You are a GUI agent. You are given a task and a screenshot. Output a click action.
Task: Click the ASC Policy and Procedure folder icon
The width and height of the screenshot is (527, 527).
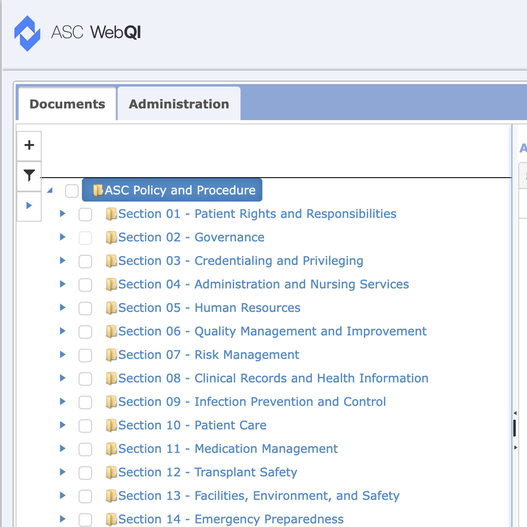click(x=98, y=190)
